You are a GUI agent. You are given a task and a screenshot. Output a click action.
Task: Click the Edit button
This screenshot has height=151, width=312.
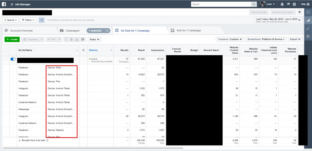51,39
